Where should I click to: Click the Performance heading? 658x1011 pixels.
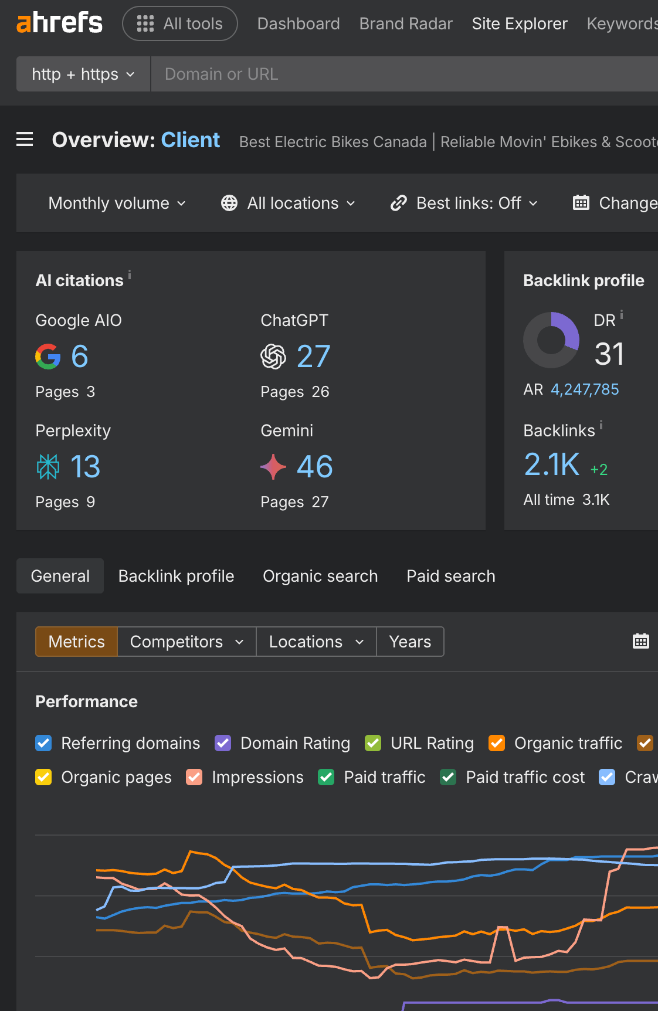tap(86, 701)
